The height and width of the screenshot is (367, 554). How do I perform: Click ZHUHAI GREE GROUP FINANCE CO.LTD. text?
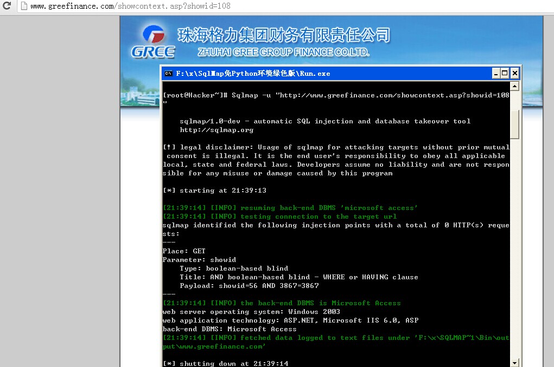[283, 52]
